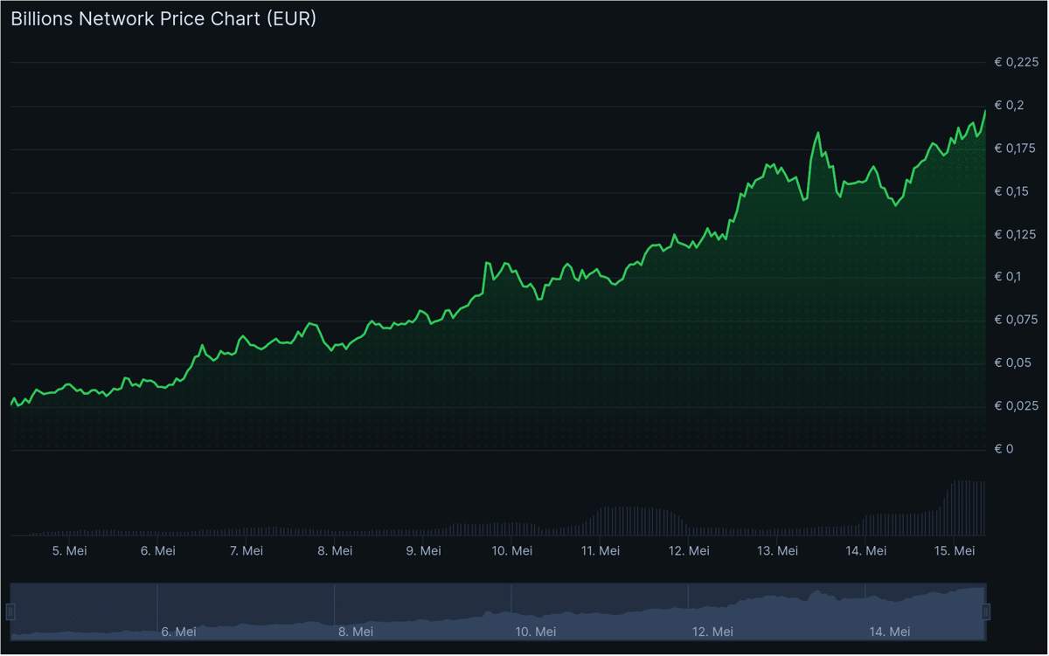Image resolution: width=1049 pixels, height=656 pixels.
Task: Click the left range navigator handle
Action: [x=10, y=611]
